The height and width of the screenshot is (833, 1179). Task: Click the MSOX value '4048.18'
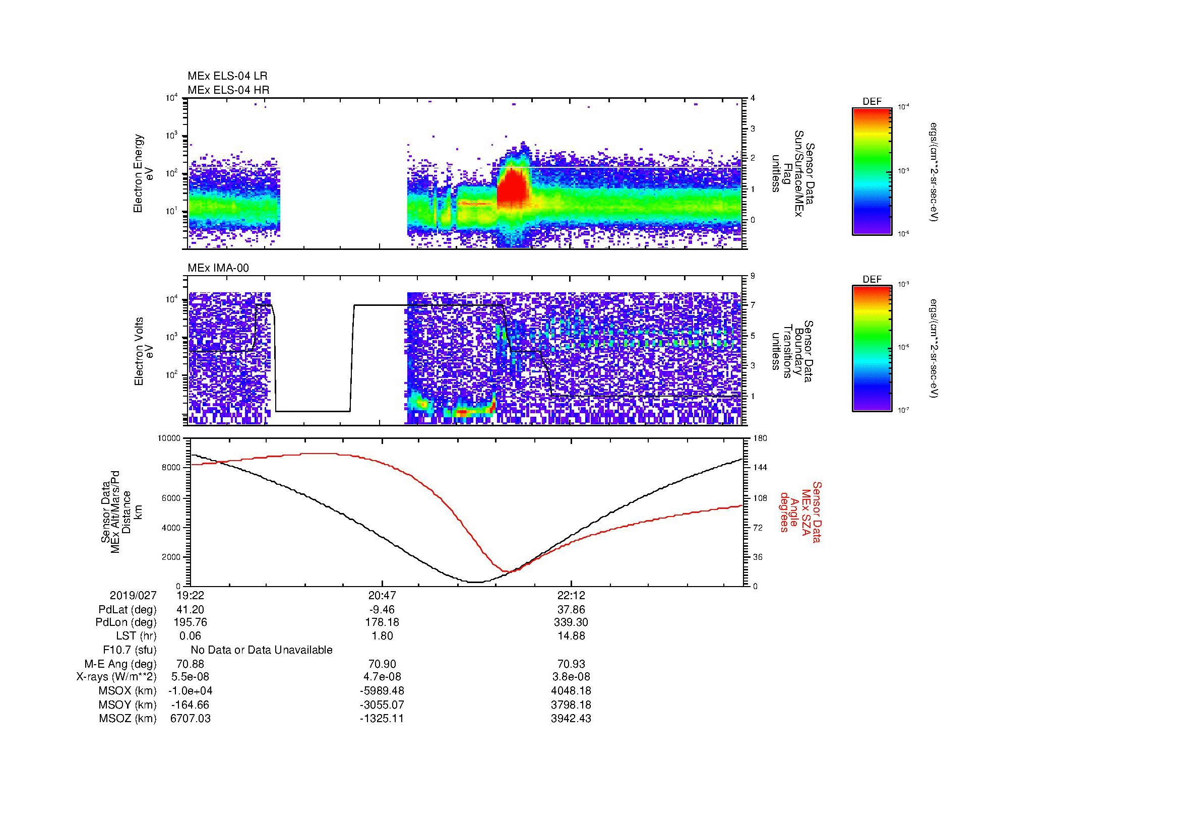(571, 691)
